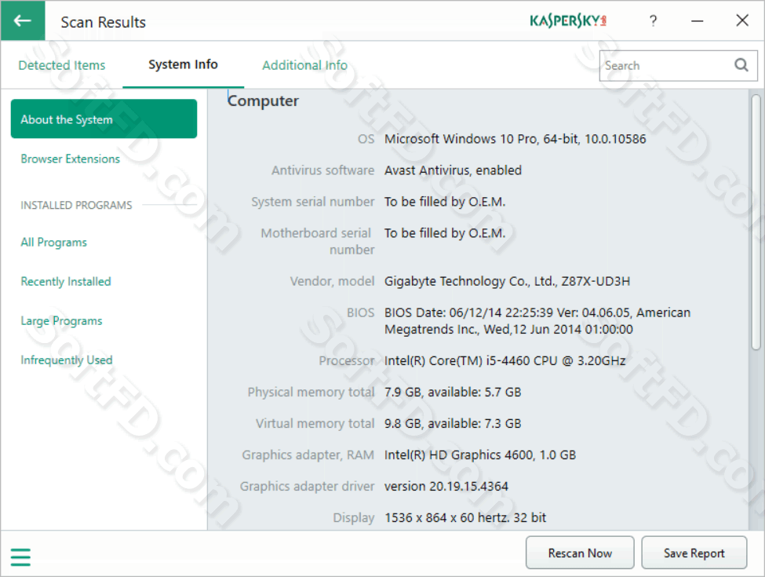Minimize the Scan Results window
765x577 pixels.
(698, 21)
